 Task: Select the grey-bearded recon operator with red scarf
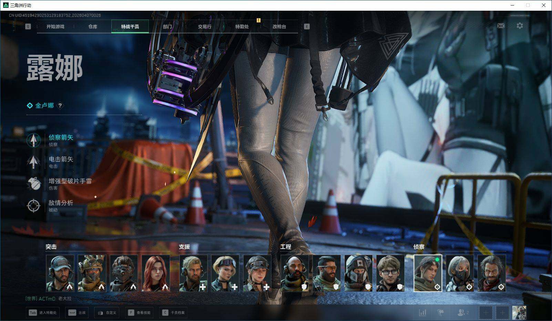pyautogui.click(x=492, y=273)
